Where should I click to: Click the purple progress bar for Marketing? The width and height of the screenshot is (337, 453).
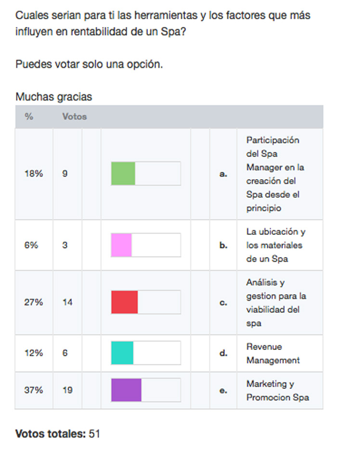pyautogui.click(x=146, y=390)
